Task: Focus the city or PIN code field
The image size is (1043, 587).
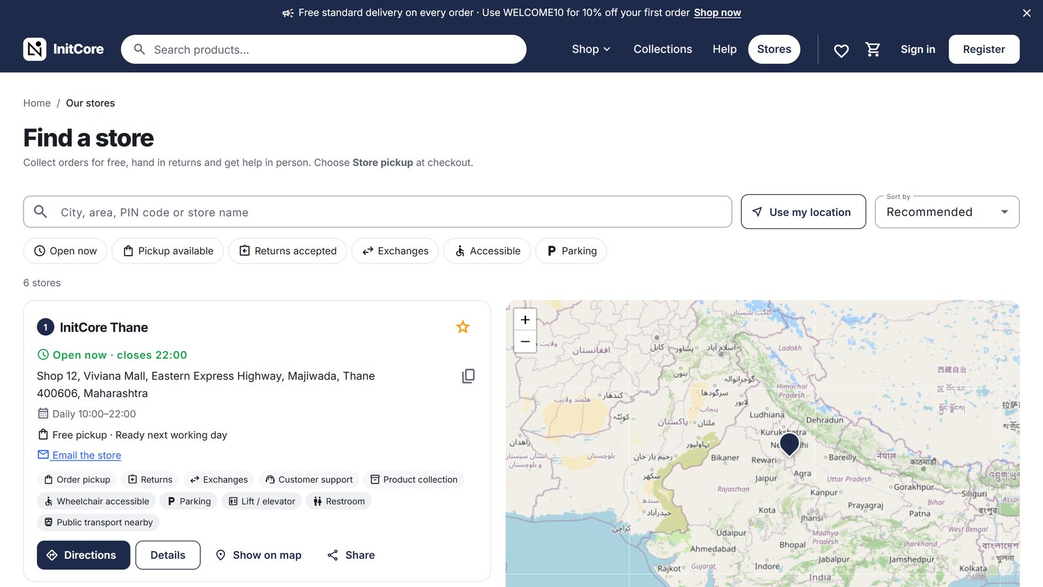Action: 377,212
